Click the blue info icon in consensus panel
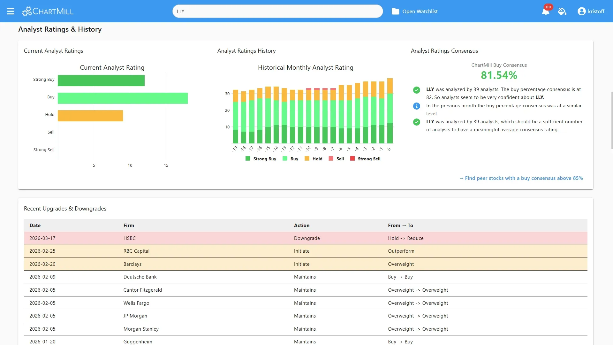613x345 pixels. 416,106
